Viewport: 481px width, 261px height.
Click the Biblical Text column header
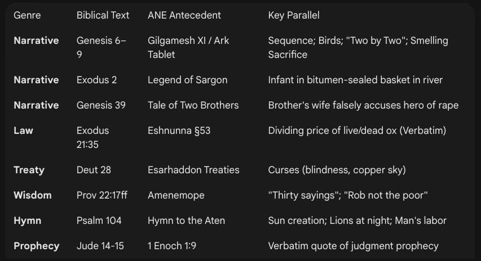click(103, 15)
